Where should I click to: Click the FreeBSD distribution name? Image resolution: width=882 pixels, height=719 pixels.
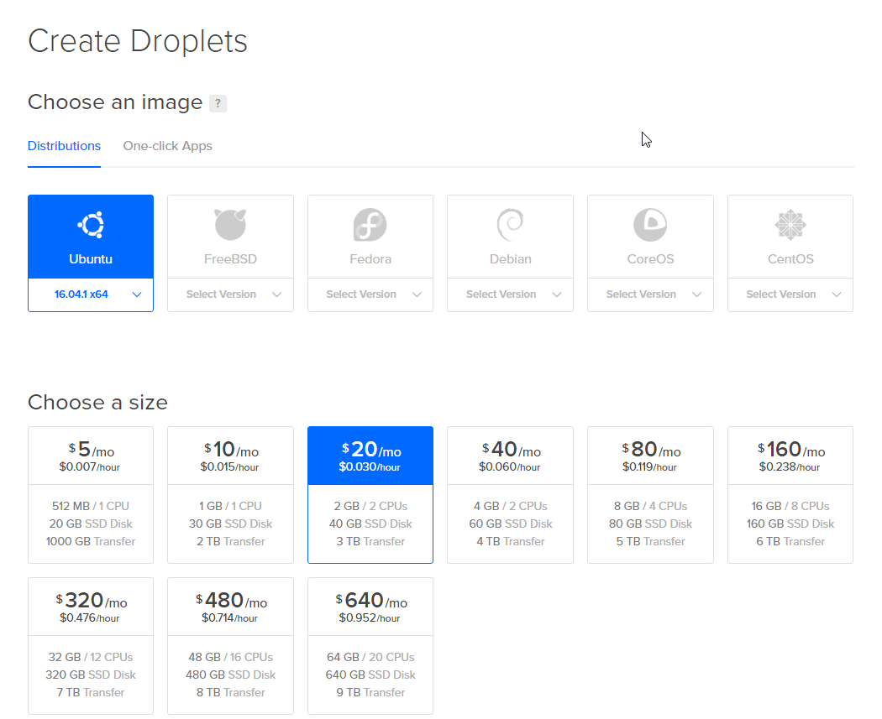pyautogui.click(x=231, y=259)
